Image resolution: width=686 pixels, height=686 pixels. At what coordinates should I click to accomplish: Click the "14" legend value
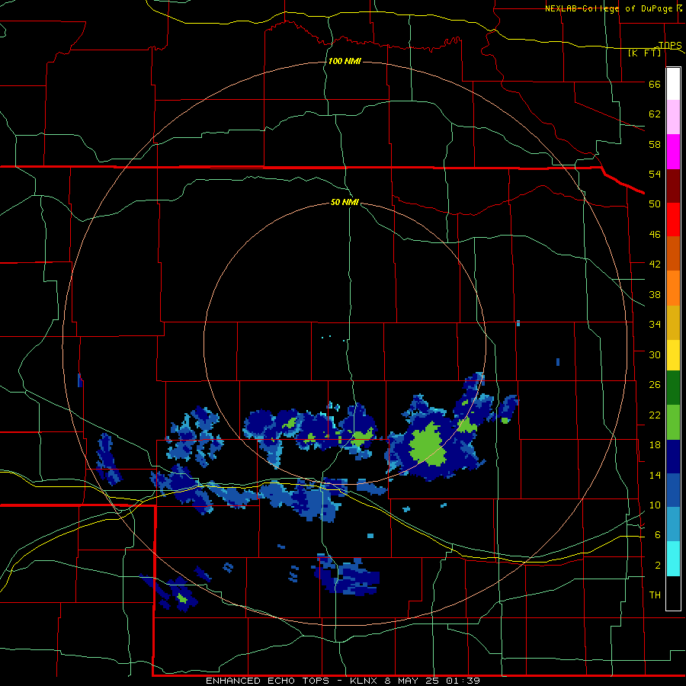pos(655,476)
